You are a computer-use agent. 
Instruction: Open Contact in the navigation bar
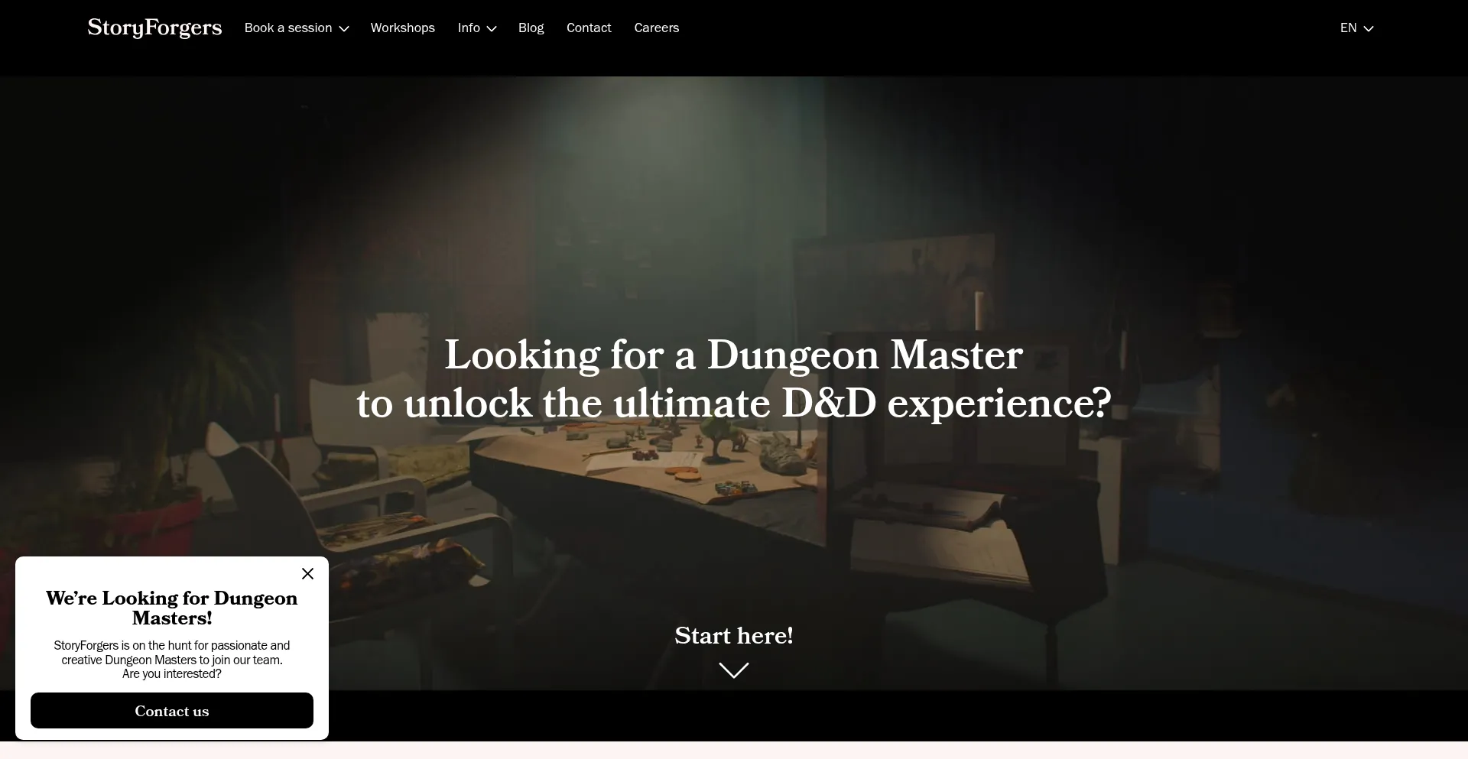point(588,28)
